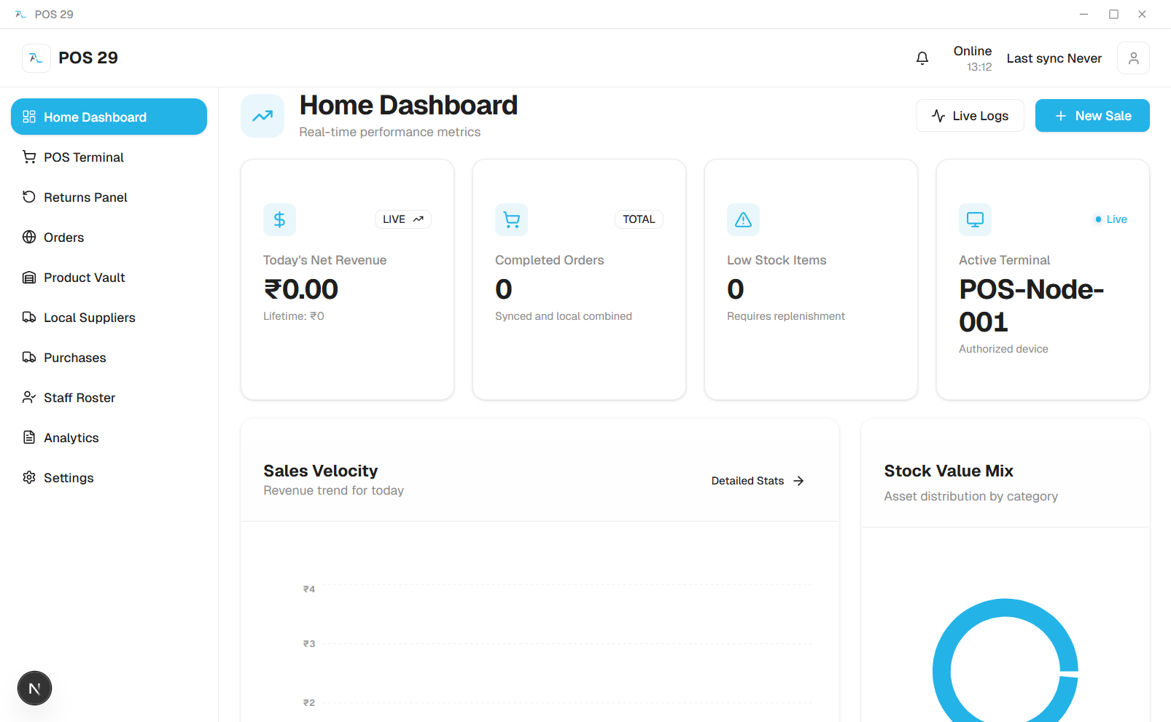Click the Home Dashboard page title
This screenshot has width=1171, height=722.
408,106
